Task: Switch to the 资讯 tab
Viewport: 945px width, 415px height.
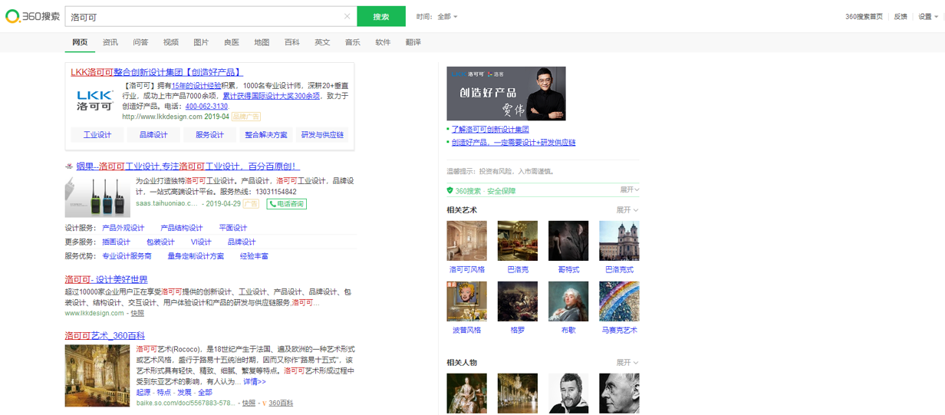Action: tap(110, 42)
